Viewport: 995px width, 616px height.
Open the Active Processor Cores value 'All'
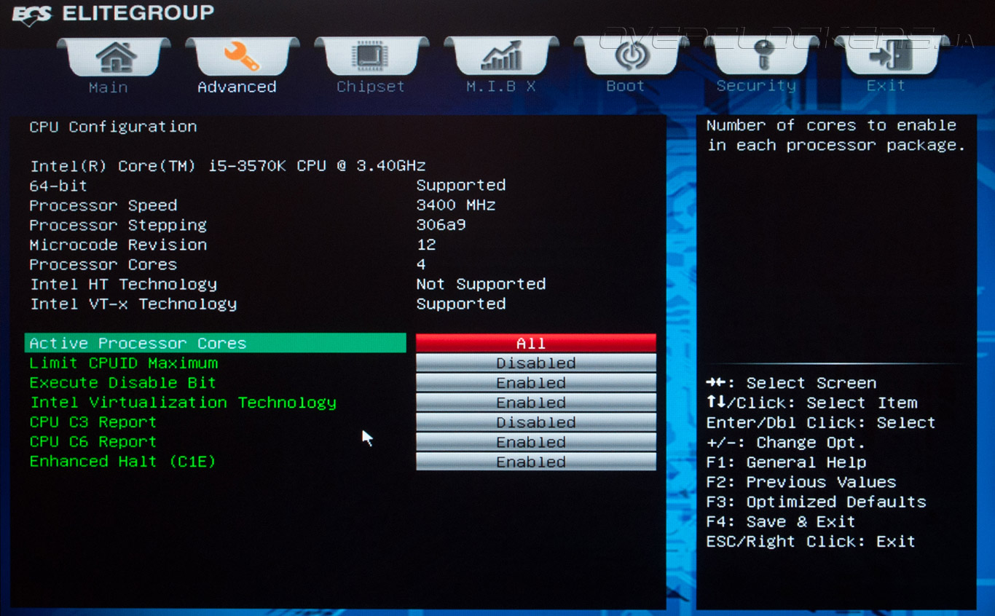(536, 343)
